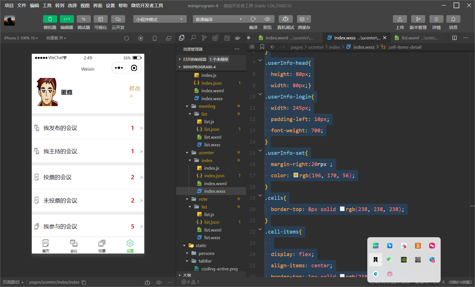Image resolution: width=475 pixels, height=287 pixels.
Task: Open the explorer files icon
Action: (182, 38)
